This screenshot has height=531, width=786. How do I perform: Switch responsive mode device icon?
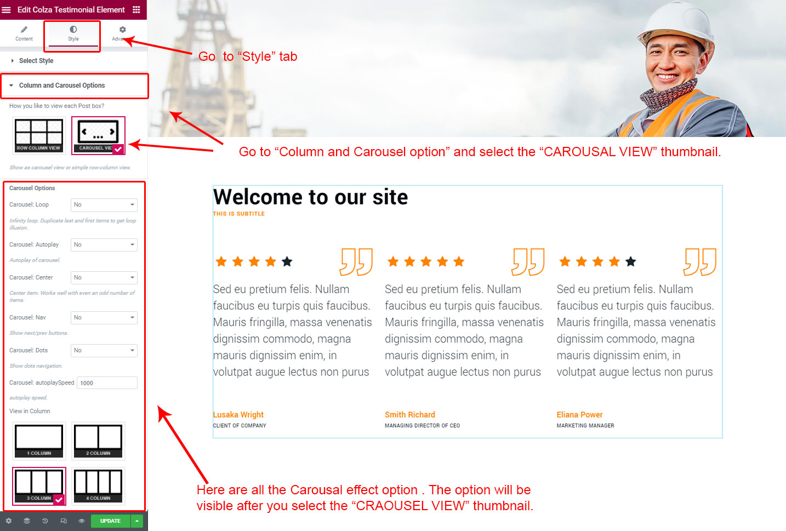[x=64, y=521]
